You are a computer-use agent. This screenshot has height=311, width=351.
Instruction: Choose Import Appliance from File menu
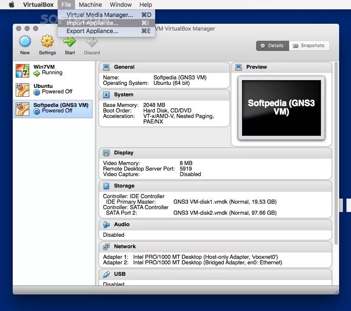[x=106, y=23]
